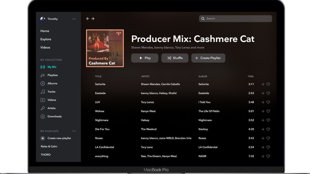Favorite the Nightmare track with heart
Image resolution: width=310 pixels, height=174 pixels.
pyautogui.click(x=268, y=120)
